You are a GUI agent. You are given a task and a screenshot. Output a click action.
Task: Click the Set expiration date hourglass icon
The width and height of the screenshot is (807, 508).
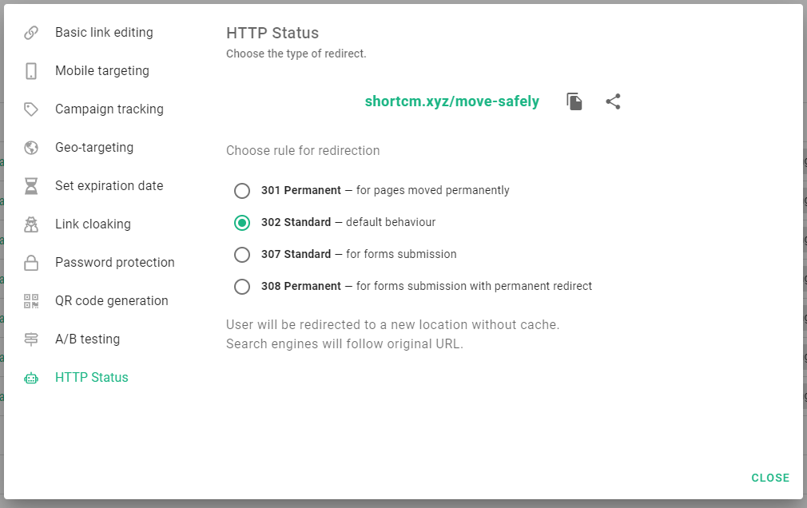pyautogui.click(x=31, y=185)
